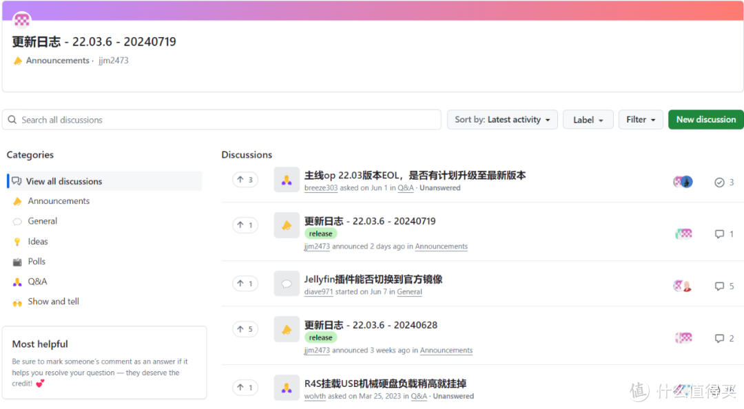Click the New discussion button
This screenshot has width=744, height=409.
click(x=705, y=119)
